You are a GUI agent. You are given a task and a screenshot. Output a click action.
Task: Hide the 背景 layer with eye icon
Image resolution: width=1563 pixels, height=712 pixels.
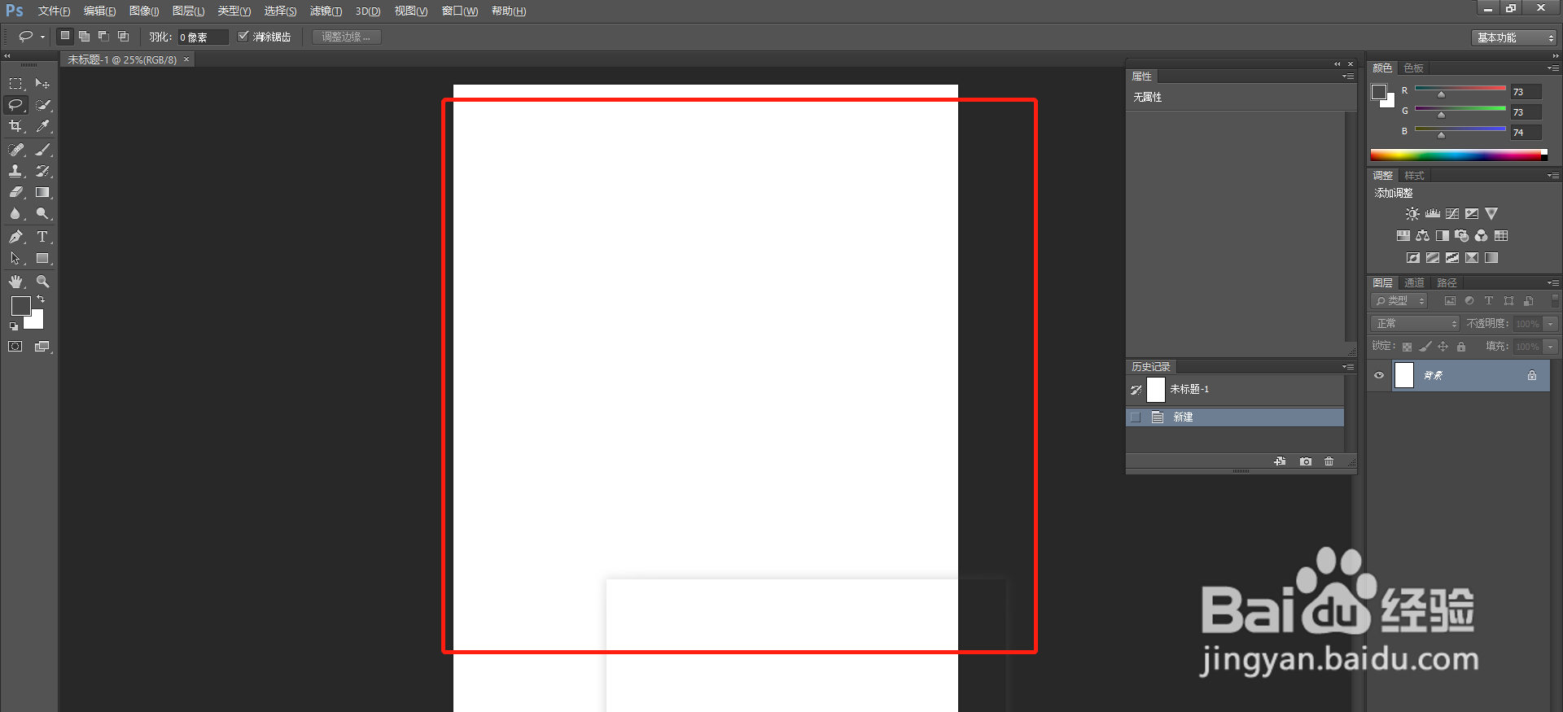click(1379, 376)
